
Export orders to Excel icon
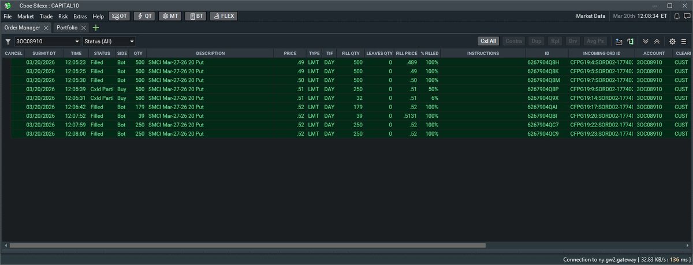pos(630,42)
